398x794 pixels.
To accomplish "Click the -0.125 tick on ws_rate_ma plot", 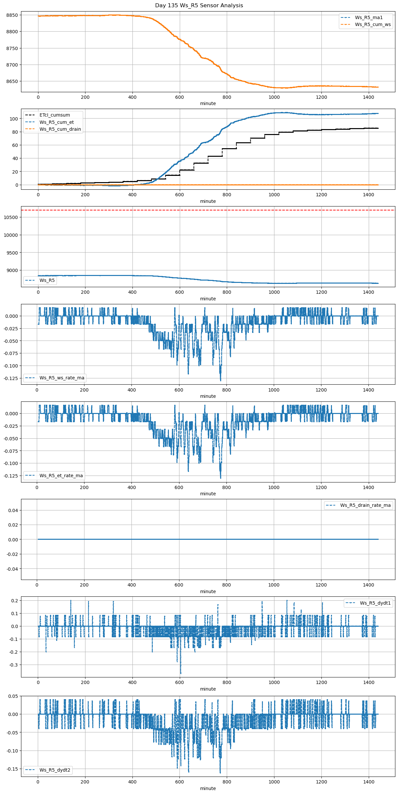I will (x=11, y=378).
